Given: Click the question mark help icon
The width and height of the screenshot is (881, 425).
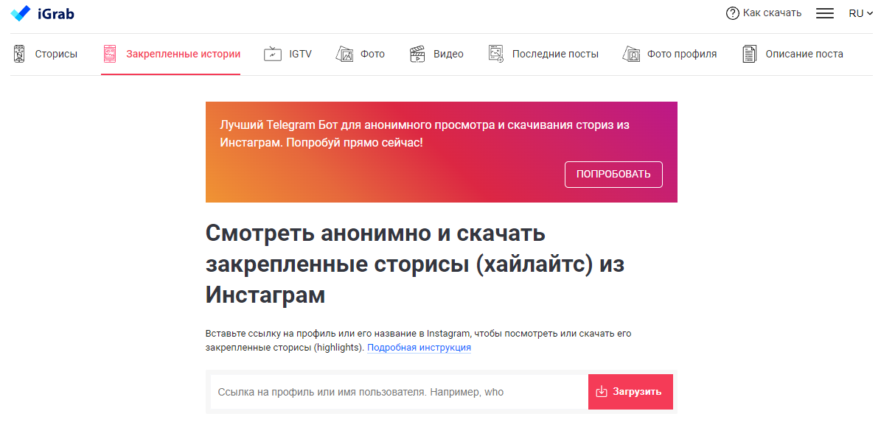Looking at the screenshot, I should coord(732,13).
